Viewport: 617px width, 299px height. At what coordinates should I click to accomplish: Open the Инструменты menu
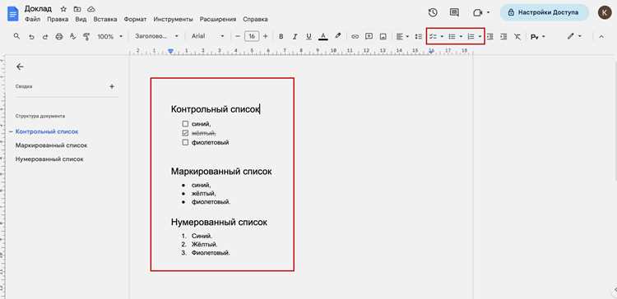(x=173, y=19)
